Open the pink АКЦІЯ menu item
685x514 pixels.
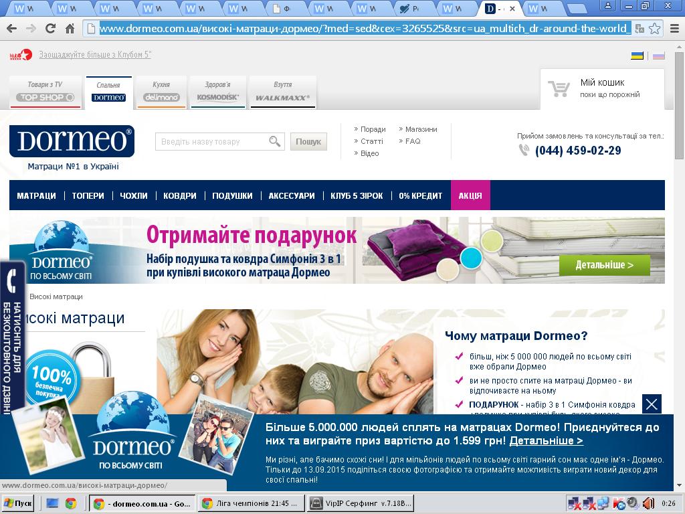click(x=470, y=195)
